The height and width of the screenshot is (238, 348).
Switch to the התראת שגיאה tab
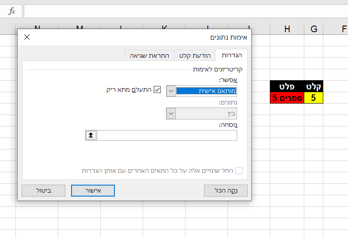pos(149,56)
